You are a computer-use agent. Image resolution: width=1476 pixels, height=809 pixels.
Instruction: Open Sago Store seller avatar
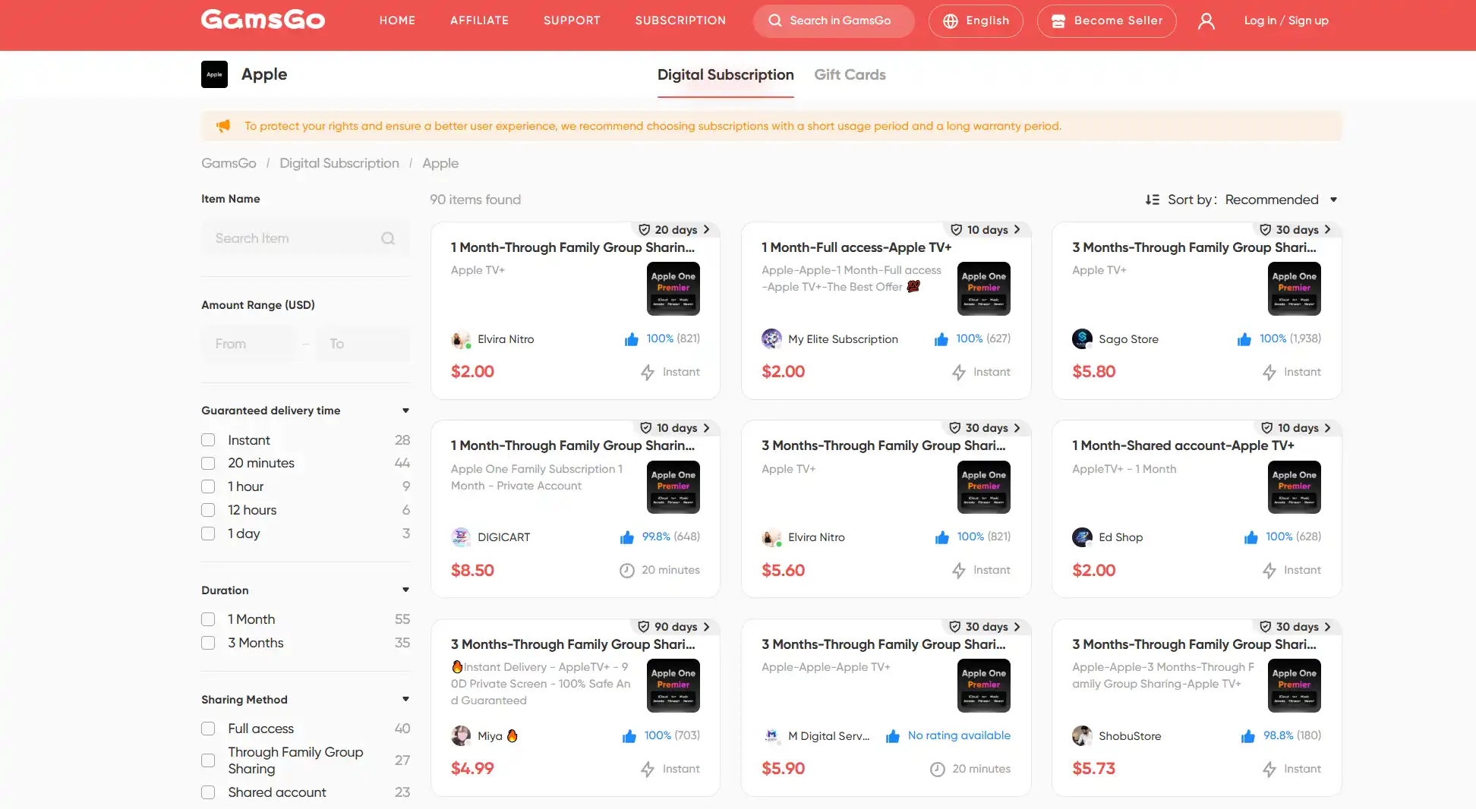pos(1082,339)
